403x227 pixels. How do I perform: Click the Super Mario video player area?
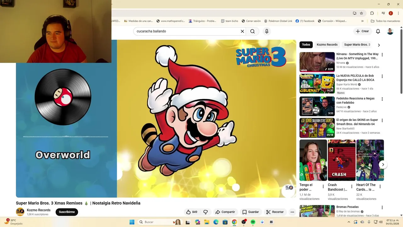pos(156,119)
